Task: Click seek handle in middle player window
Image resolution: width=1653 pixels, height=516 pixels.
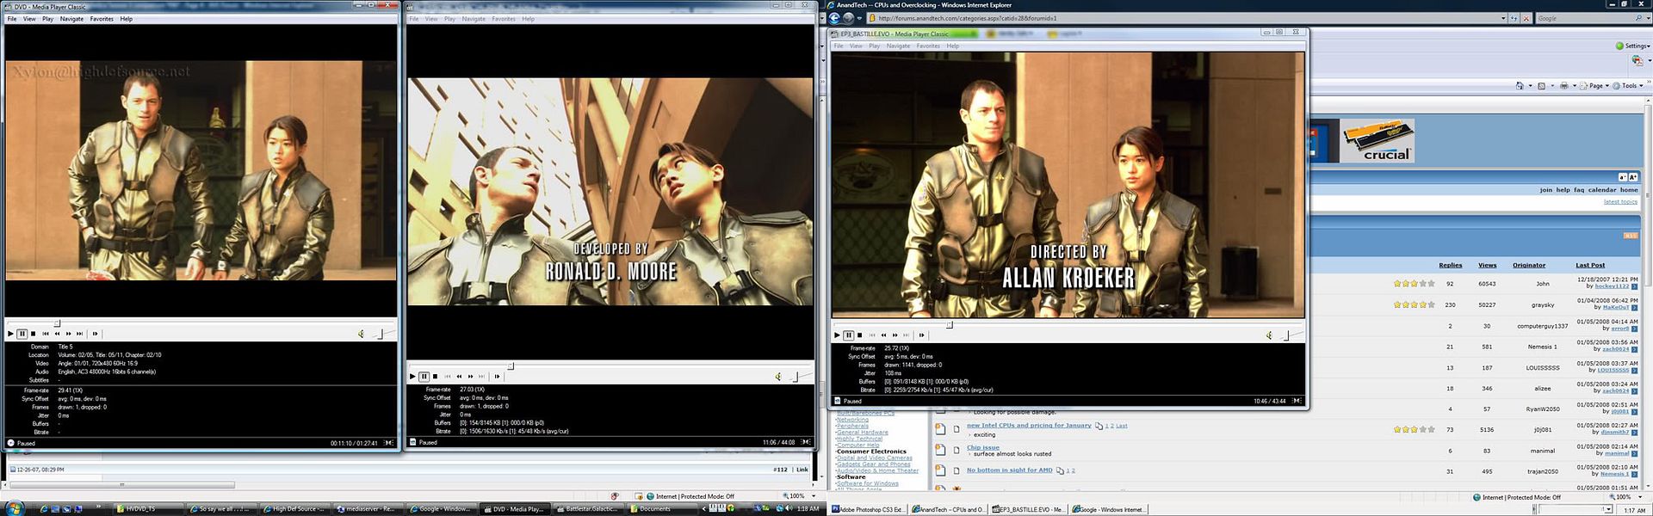Action: (511, 366)
